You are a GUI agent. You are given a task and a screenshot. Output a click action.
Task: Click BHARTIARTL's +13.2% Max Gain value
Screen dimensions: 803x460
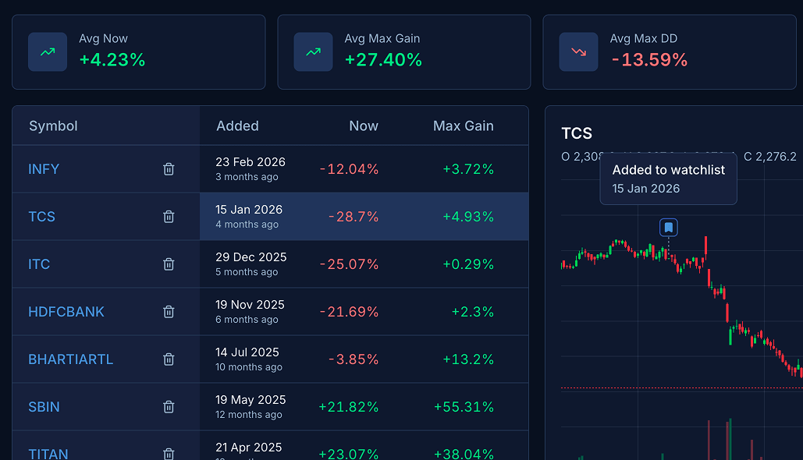(468, 359)
